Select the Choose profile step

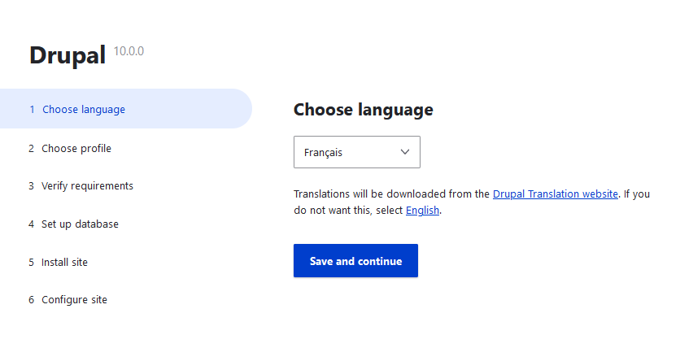(70, 148)
